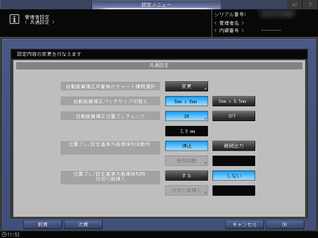Click the black field beside 検知回数

(x=234, y=161)
